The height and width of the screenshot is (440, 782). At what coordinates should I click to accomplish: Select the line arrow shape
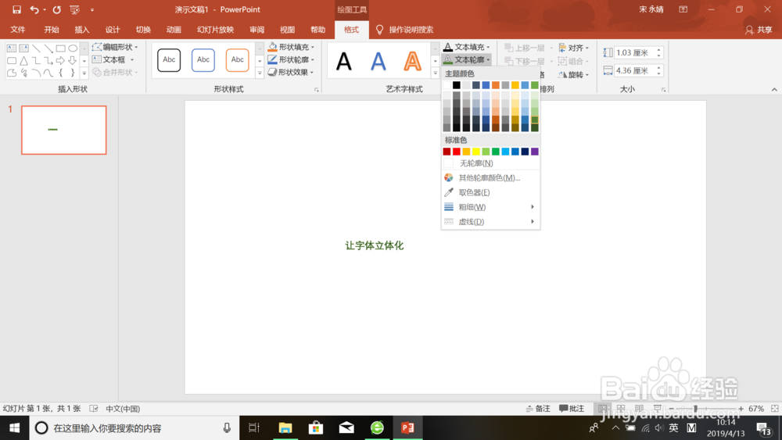(48, 48)
